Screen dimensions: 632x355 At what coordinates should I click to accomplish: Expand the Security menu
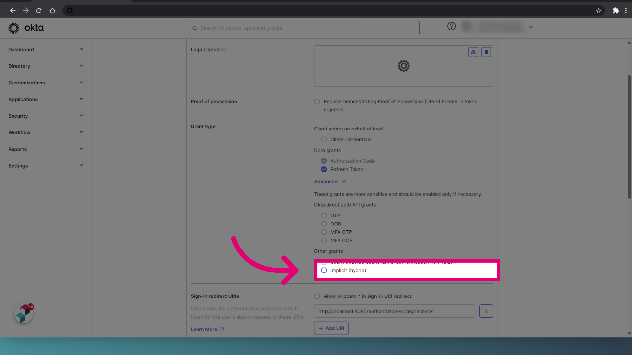click(x=46, y=116)
